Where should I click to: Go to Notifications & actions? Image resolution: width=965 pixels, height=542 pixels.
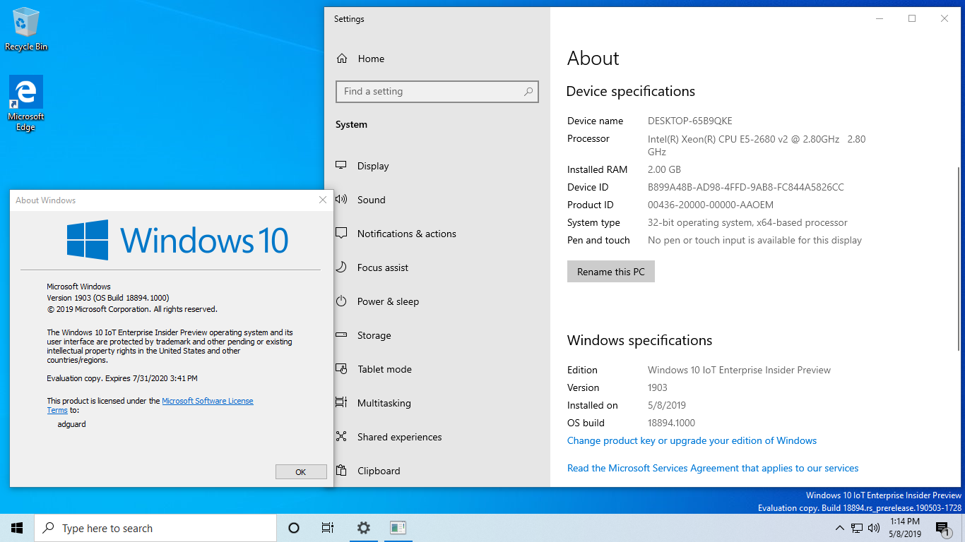point(407,234)
